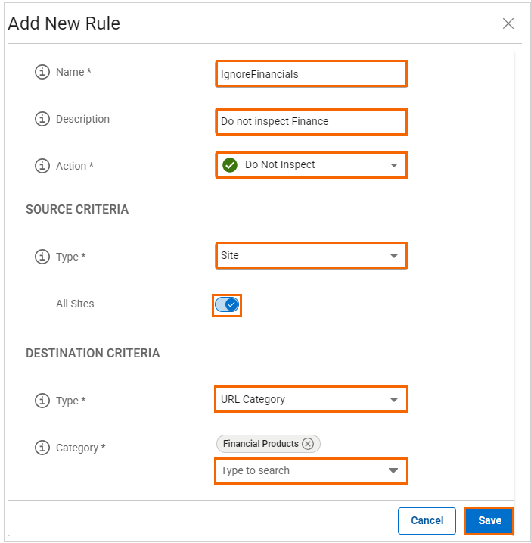Open the Category search dropdown arrow
Screen dimensions: 531x543
point(393,471)
